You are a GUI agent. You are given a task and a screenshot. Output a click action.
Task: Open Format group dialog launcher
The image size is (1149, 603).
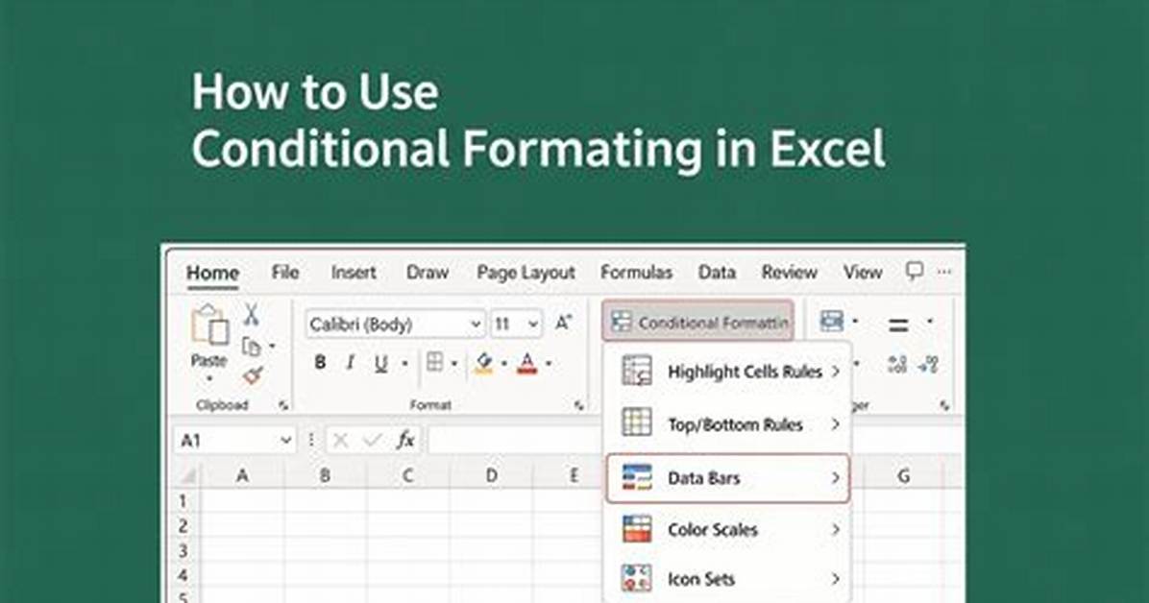579,405
